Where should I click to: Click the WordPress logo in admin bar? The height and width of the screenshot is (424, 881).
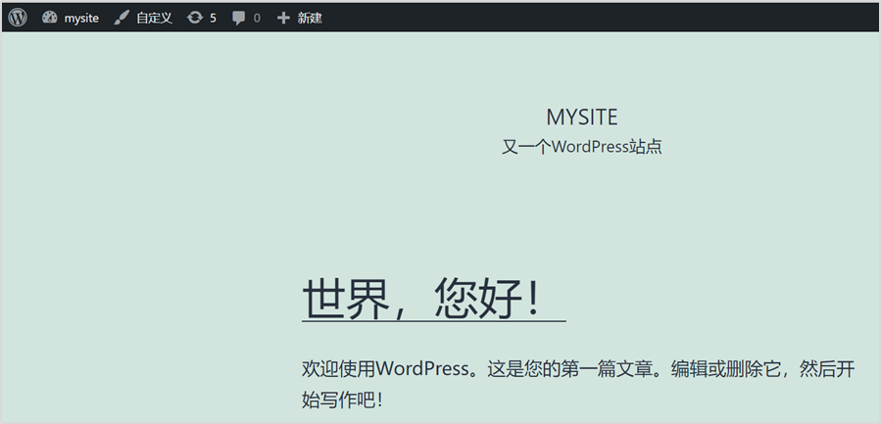18,18
